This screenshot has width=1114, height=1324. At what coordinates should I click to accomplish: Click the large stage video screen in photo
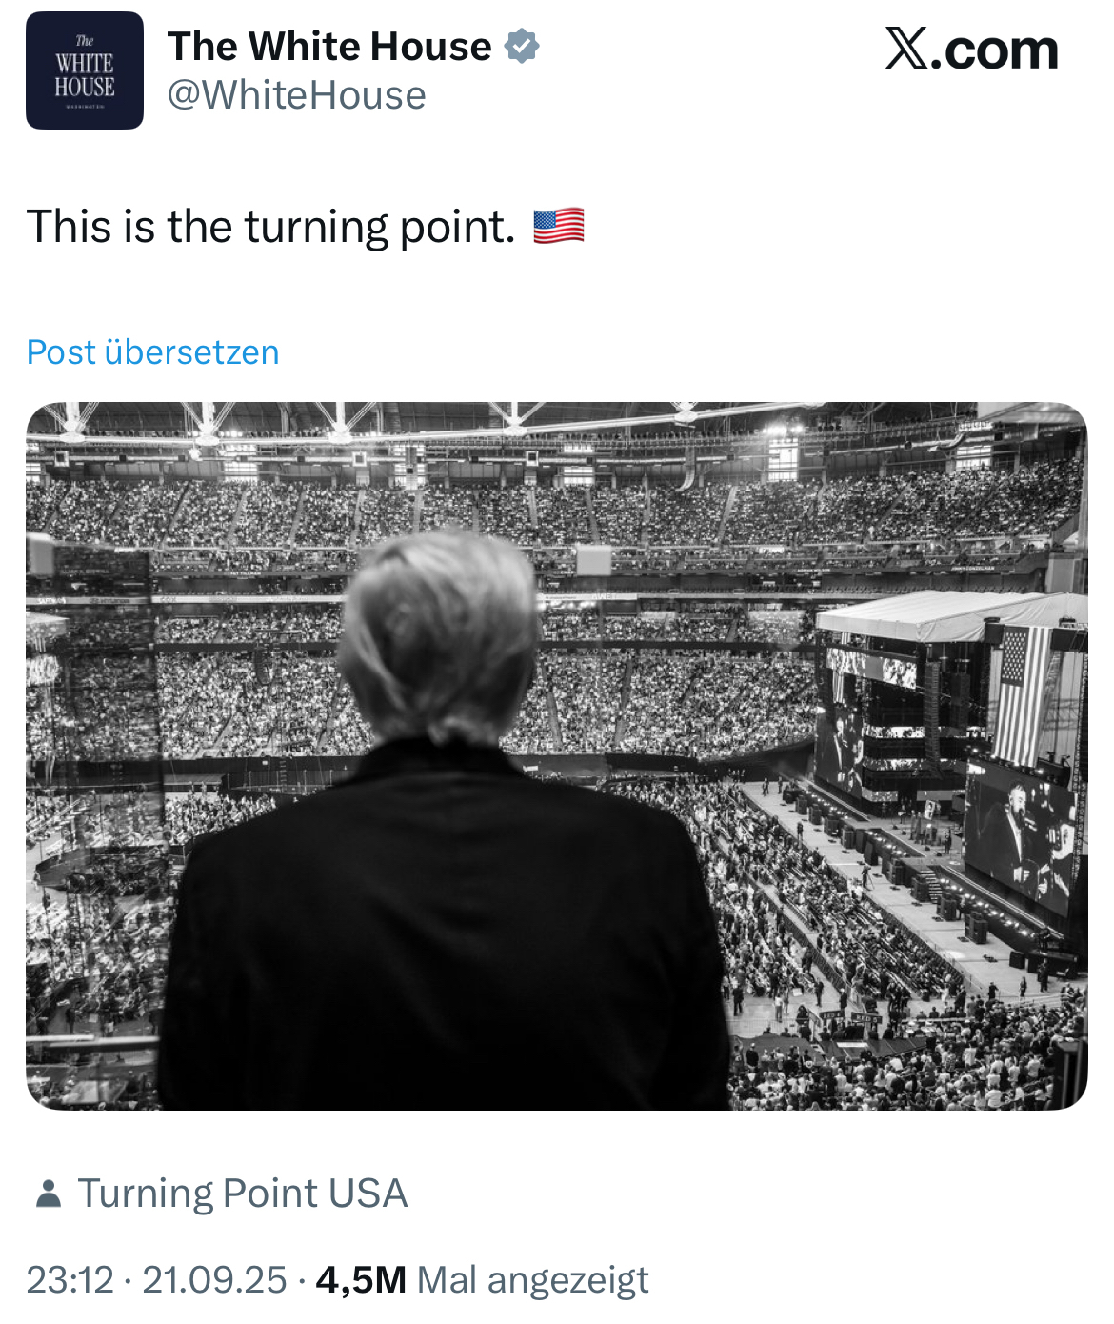click(x=1019, y=838)
